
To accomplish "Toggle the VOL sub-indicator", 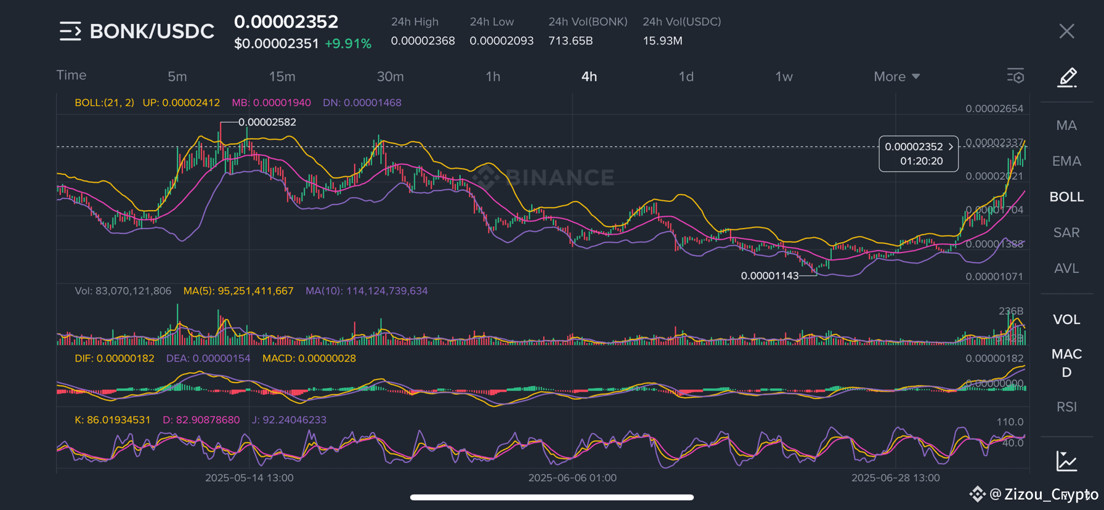I will [1066, 320].
